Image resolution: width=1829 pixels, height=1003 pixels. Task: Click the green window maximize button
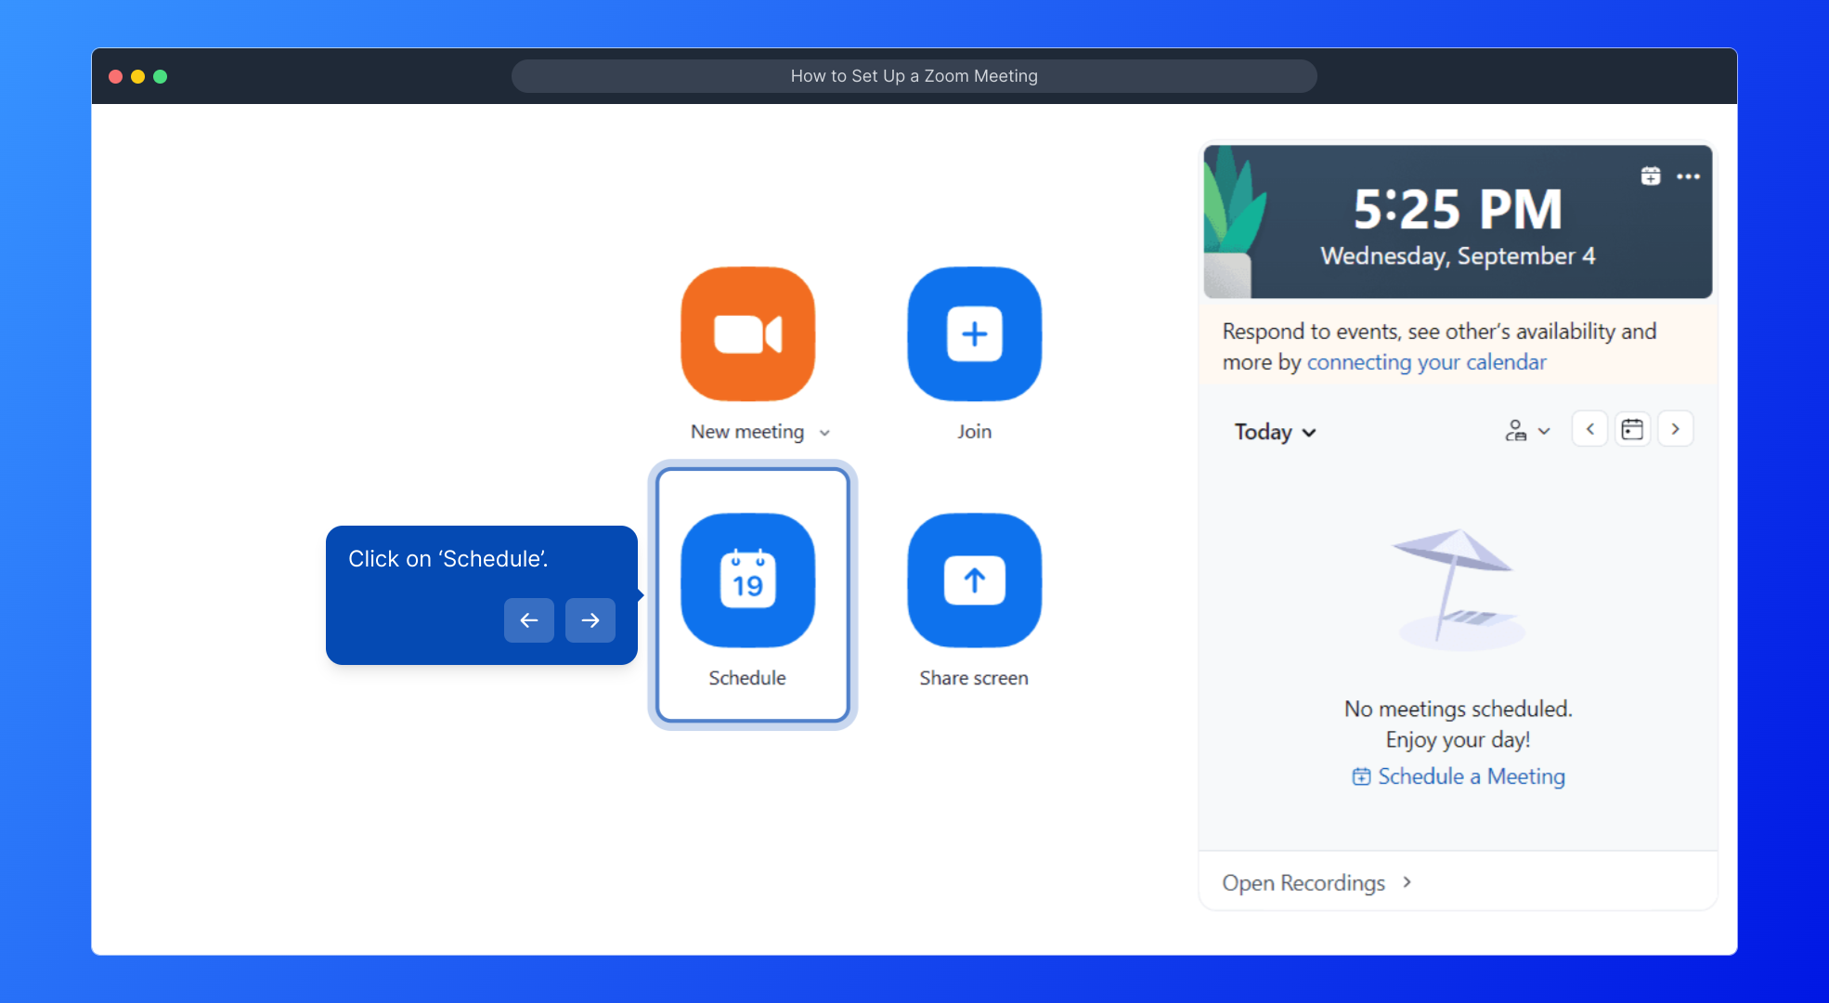click(x=160, y=76)
